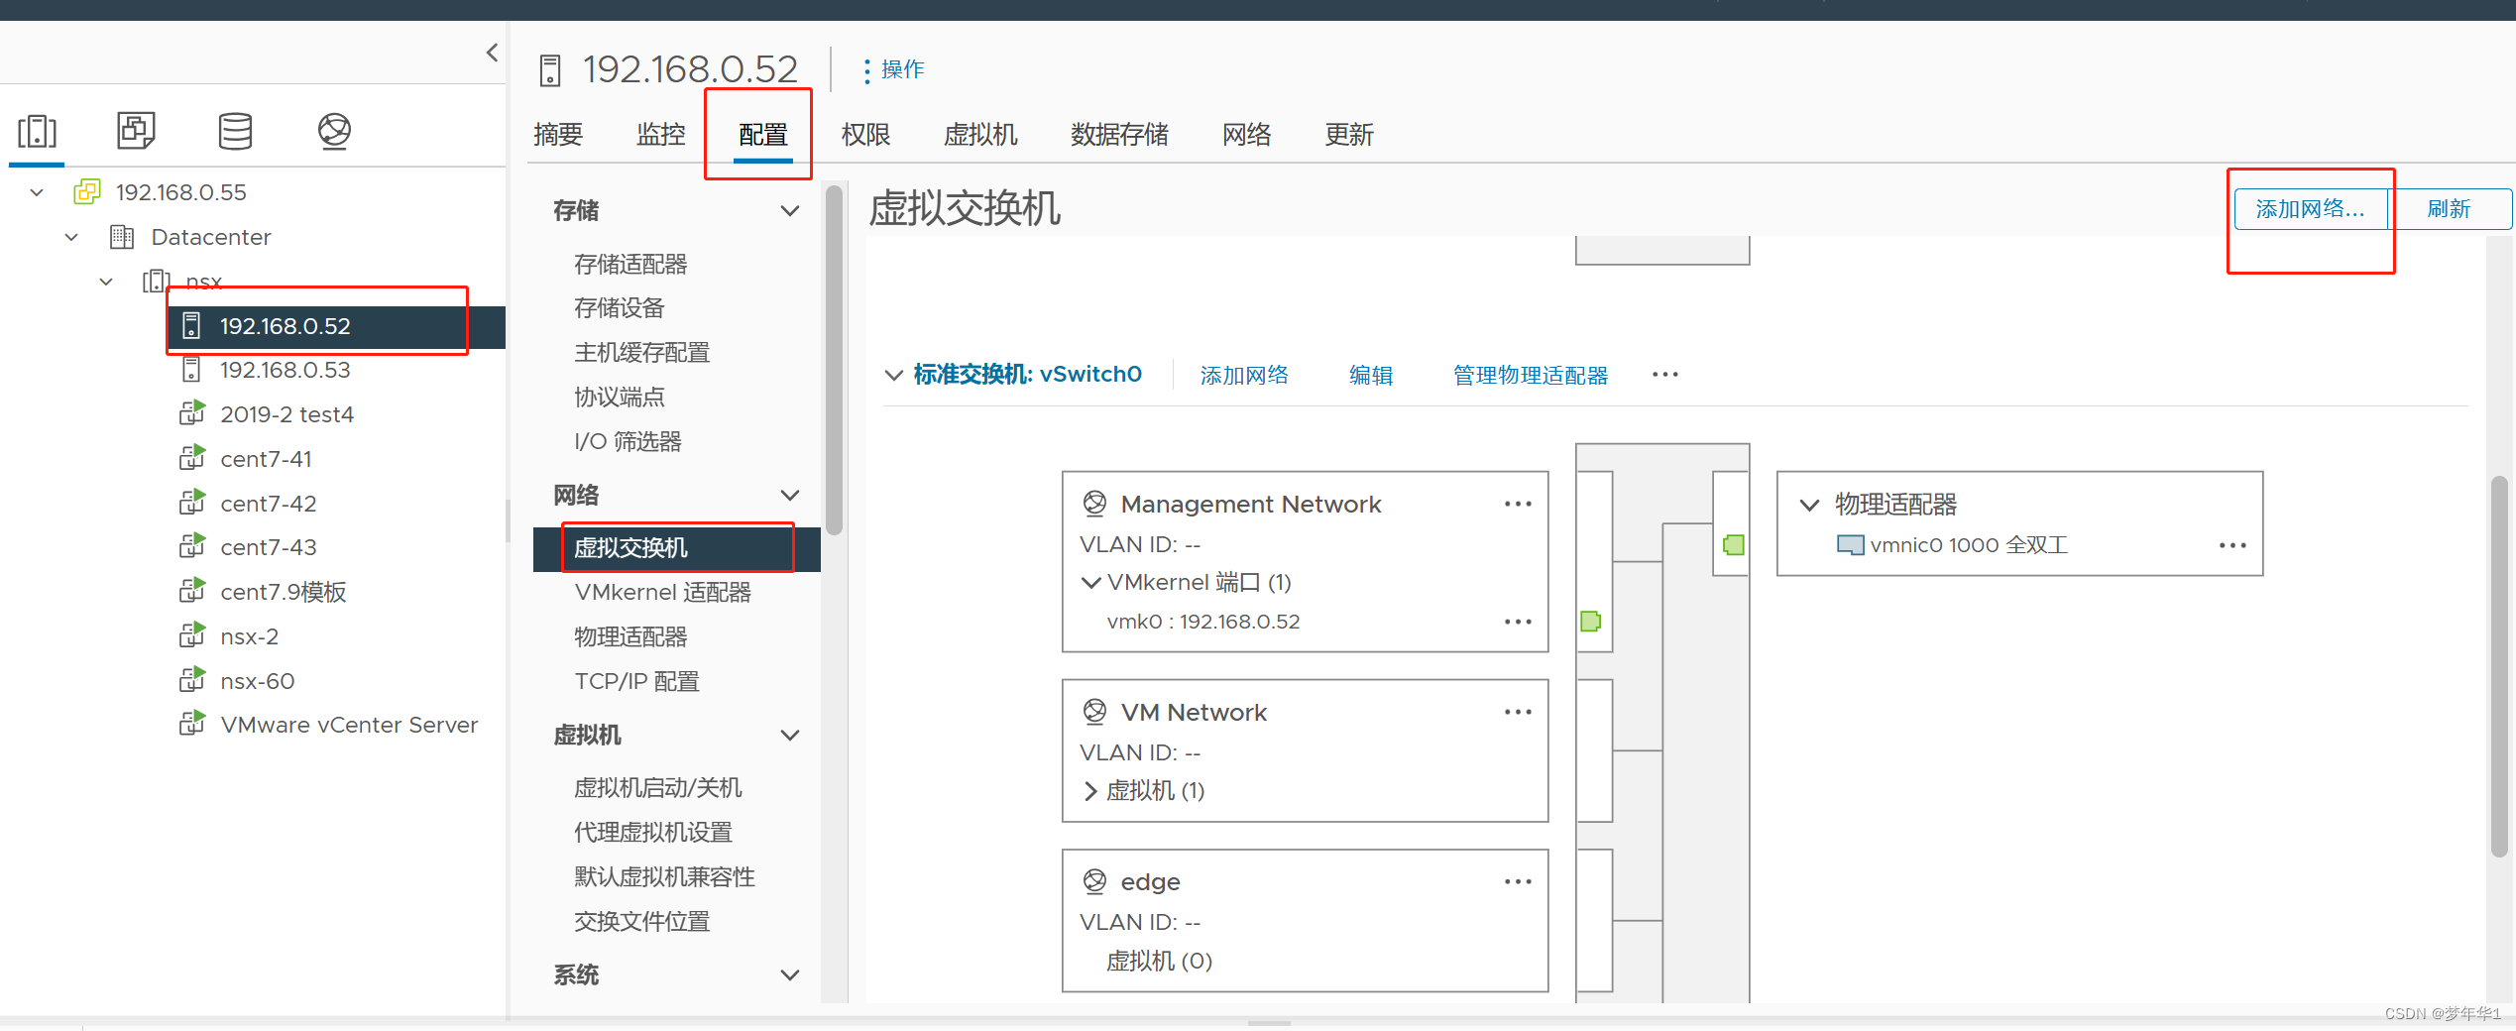Click VM icon for cent7-42
Screen dimensions: 2516x1031
pyautogui.click(x=192, y=502)
